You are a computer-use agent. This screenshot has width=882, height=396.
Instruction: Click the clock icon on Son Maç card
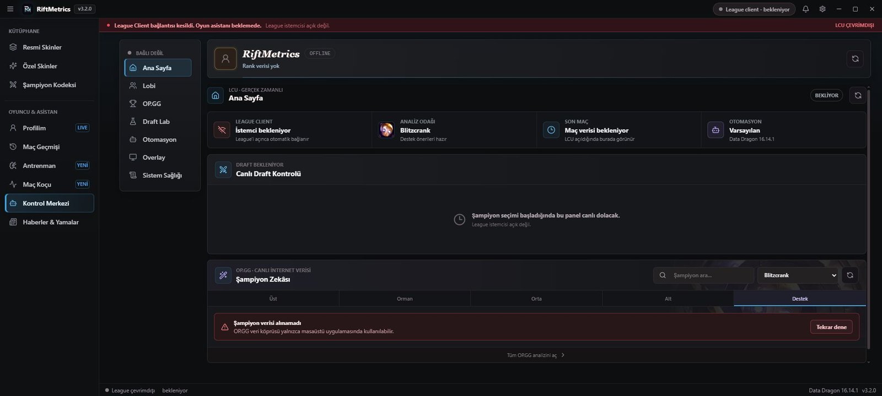tap(551, 130)
